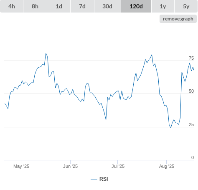Screen dimensions: 198x190
Task: Click the remove graph button
Action: tap(178, 19)
